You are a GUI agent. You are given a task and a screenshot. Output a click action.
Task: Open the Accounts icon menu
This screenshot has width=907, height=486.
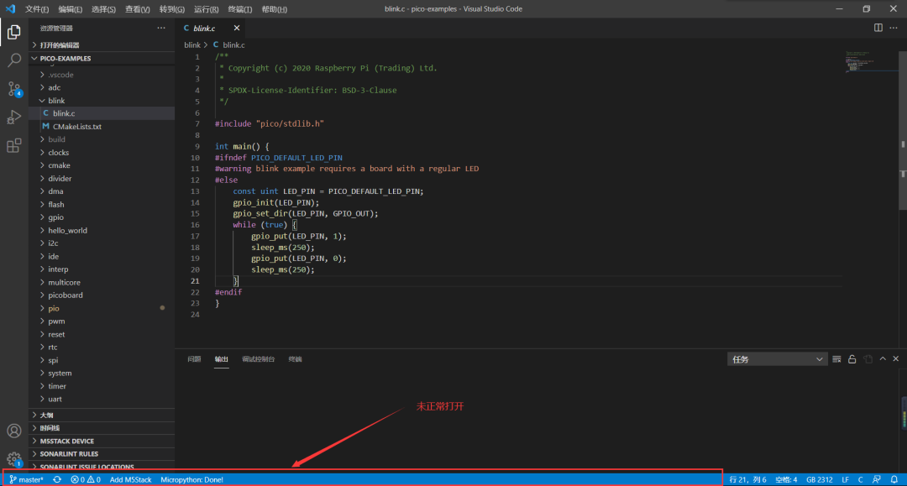(x=14, y=431)
